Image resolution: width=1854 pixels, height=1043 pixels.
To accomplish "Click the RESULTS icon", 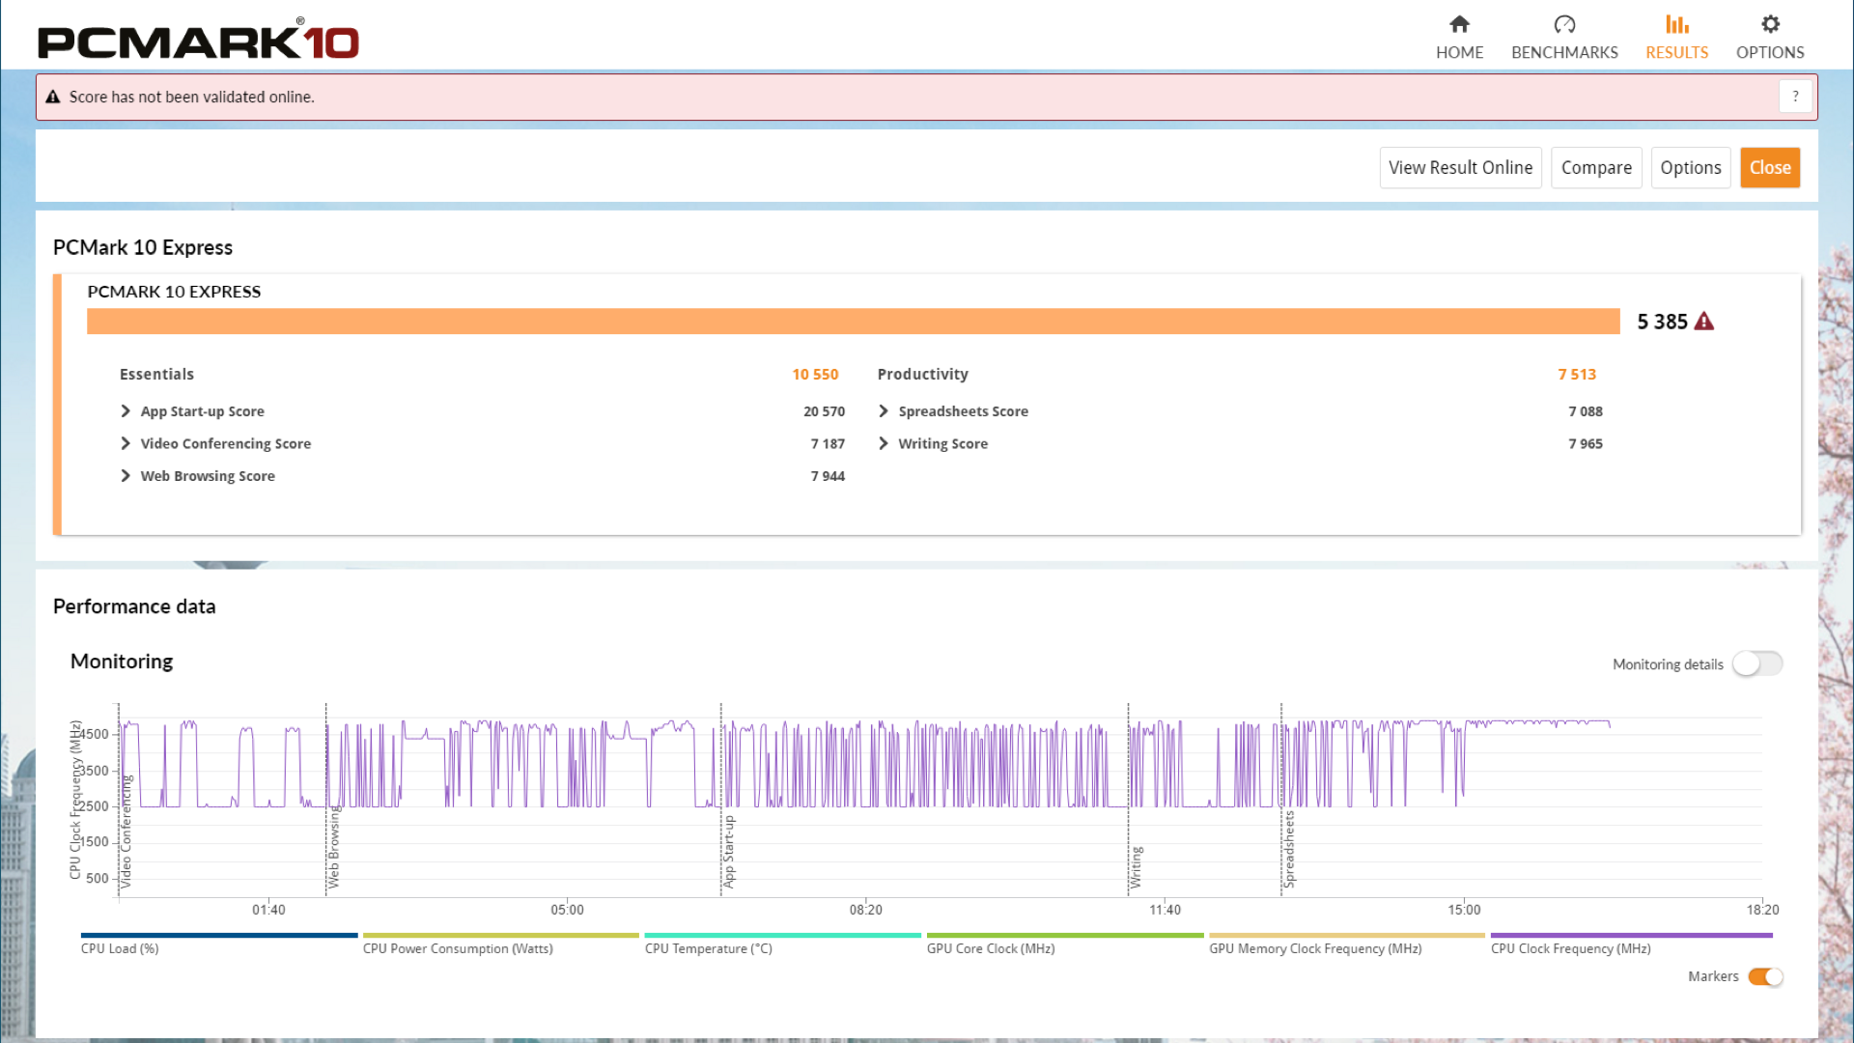I will [x=1677, y=24].
